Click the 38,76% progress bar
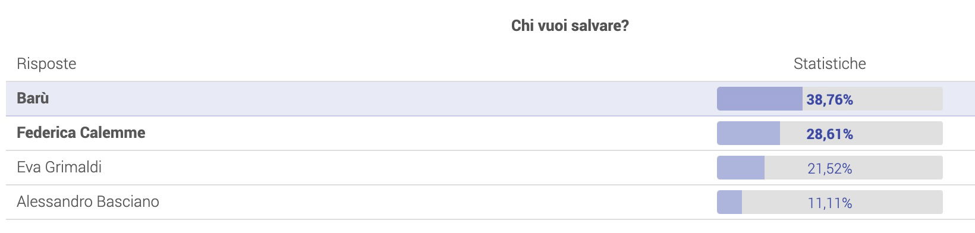This screenshot has height=233, width=975. 830,99
